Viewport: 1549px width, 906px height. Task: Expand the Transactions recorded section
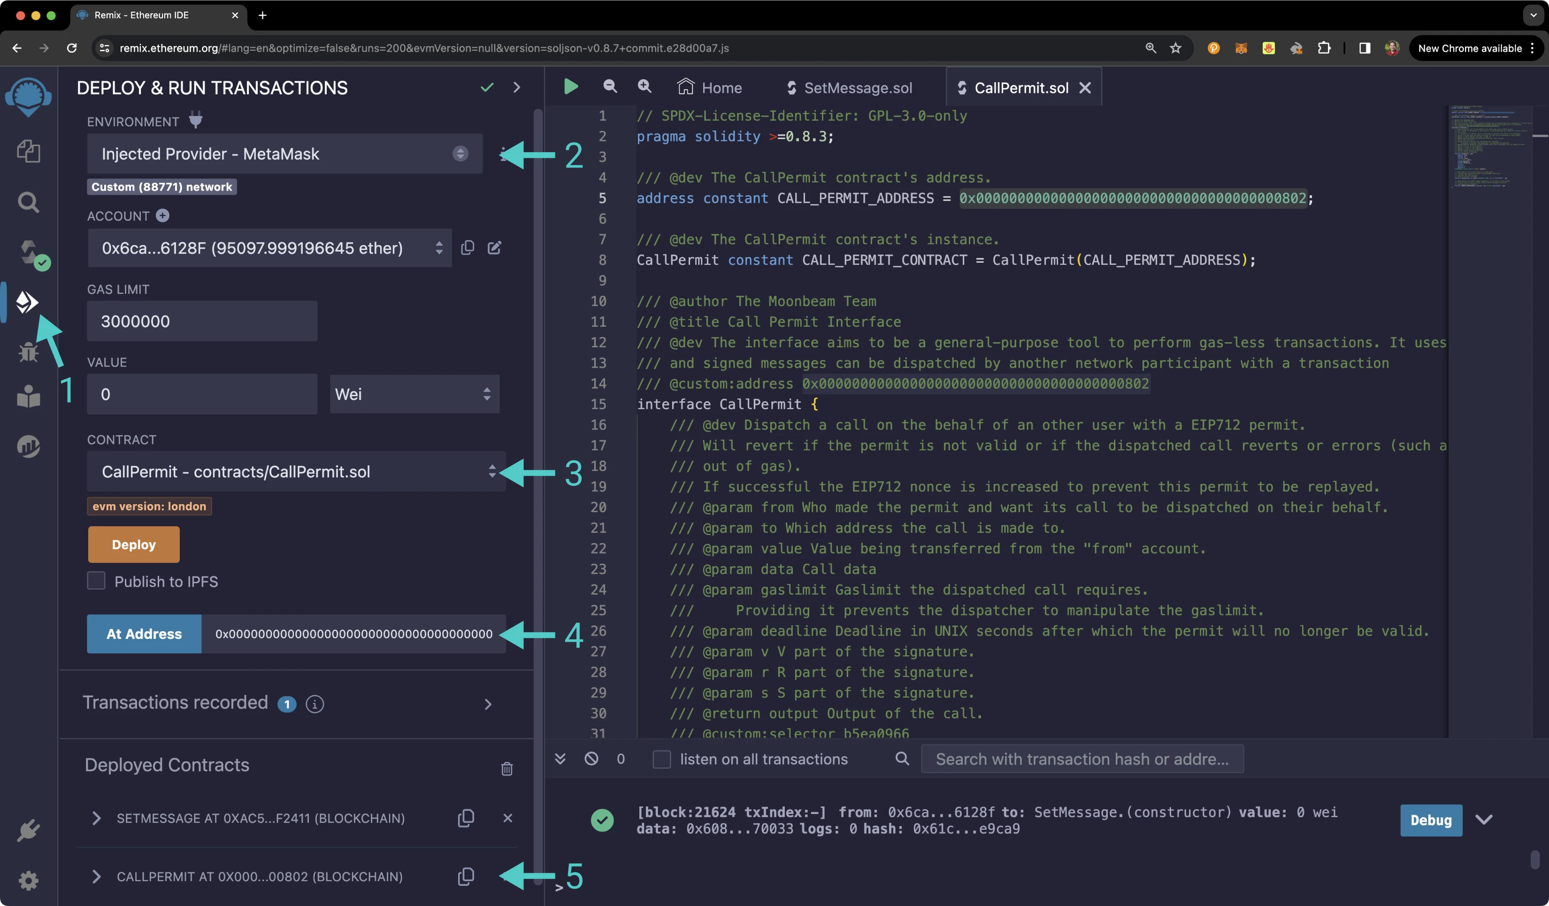pos(488,704)
